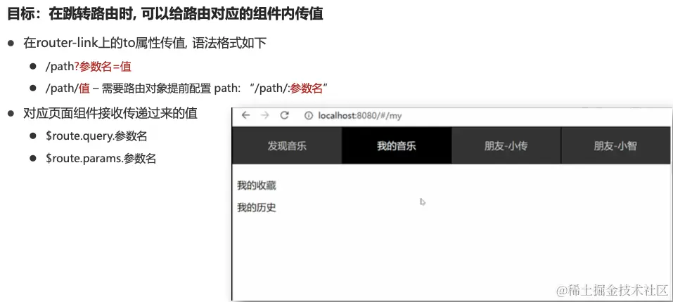Click the text $route.query.参数名
673x302 pixels.
coord(96,136)
